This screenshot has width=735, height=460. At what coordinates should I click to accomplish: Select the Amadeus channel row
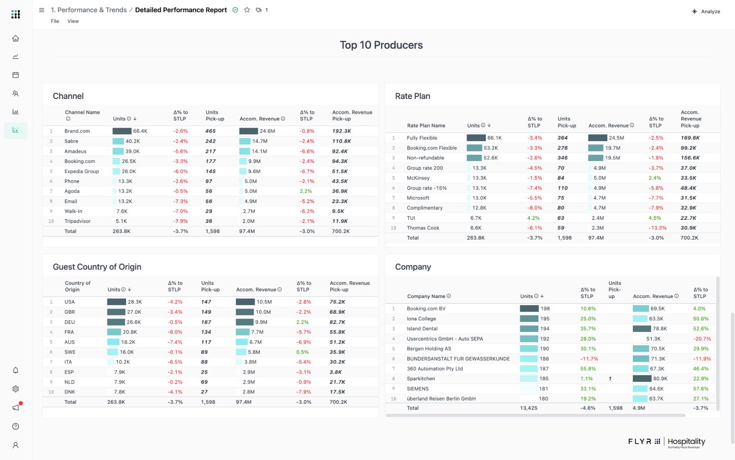[x=210, y=151]
